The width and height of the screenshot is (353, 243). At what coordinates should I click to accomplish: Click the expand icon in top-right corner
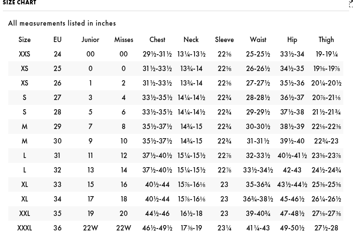pyautogui.click(x=351, y=4)
